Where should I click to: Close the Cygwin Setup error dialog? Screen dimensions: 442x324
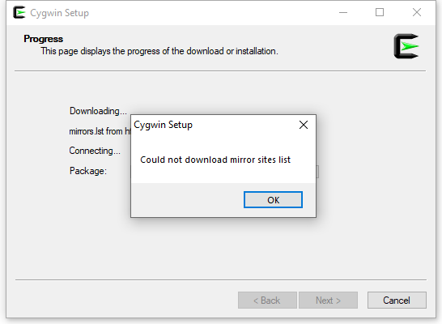(x=304, y=125)
